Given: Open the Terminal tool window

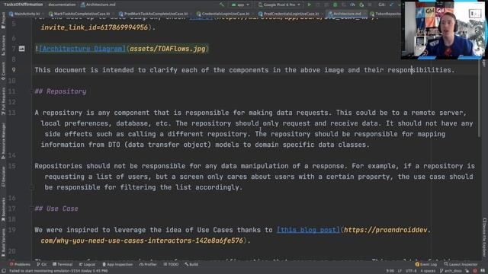Looking at the screenshot, I should point(63,264).
